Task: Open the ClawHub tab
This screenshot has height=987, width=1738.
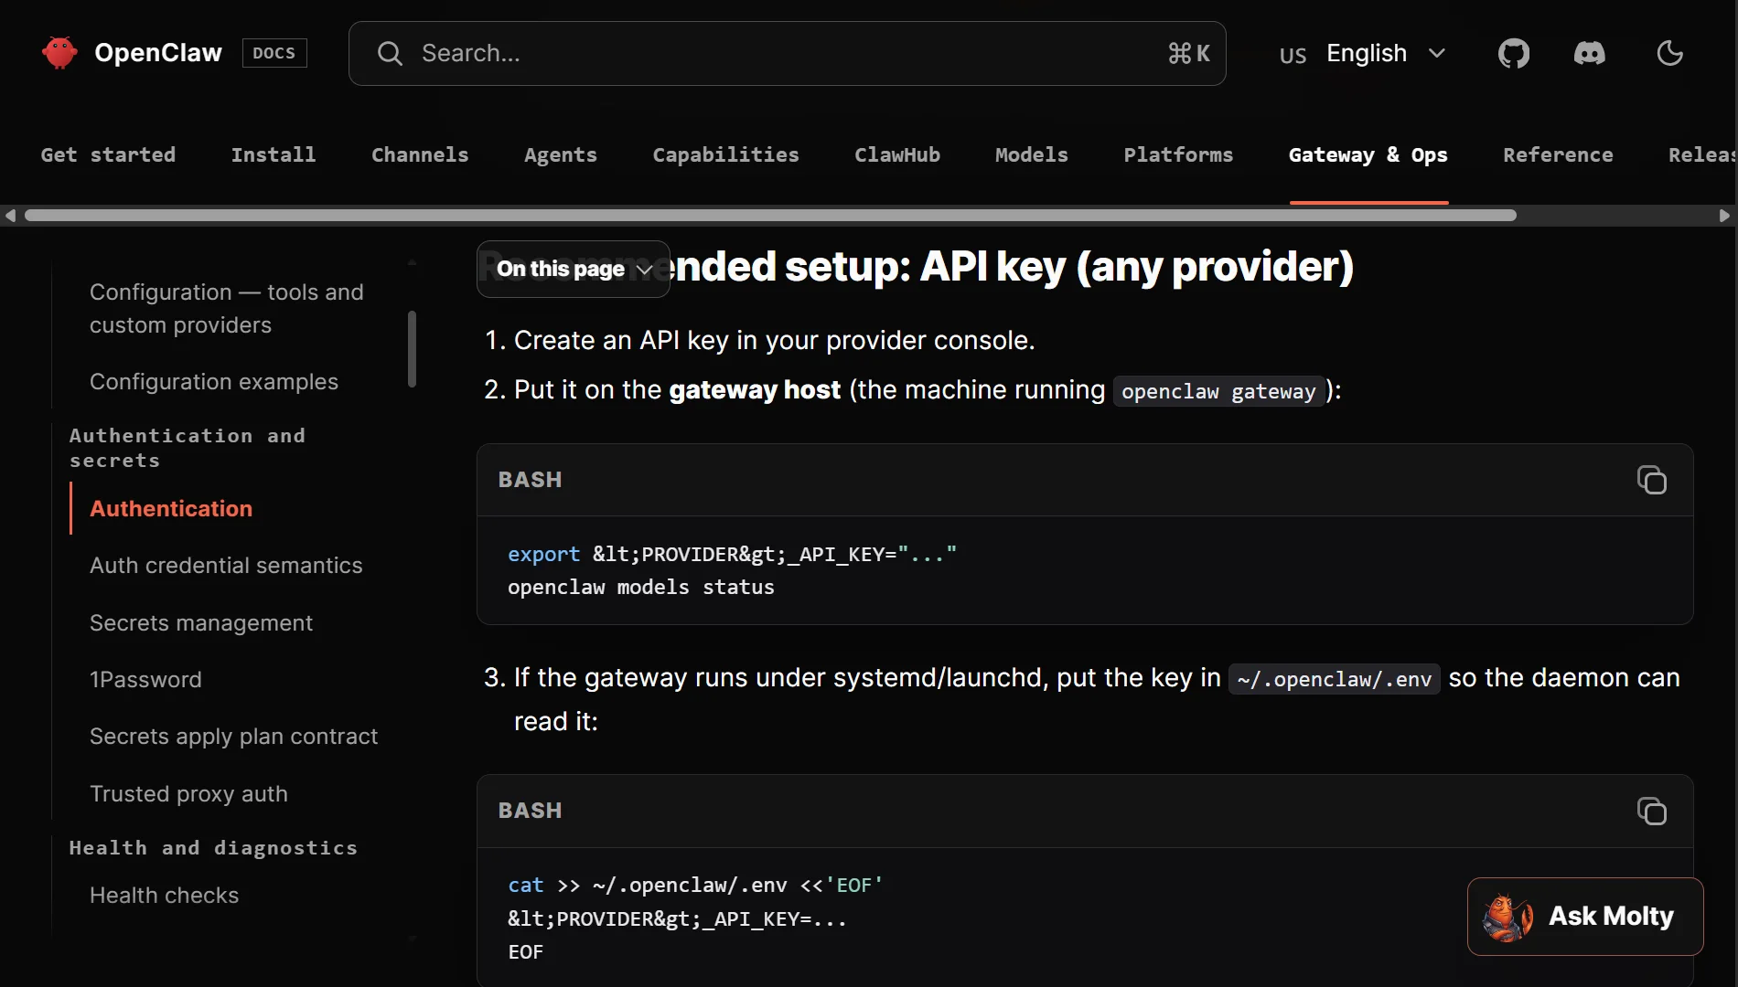Action: (x=897, y=154)
